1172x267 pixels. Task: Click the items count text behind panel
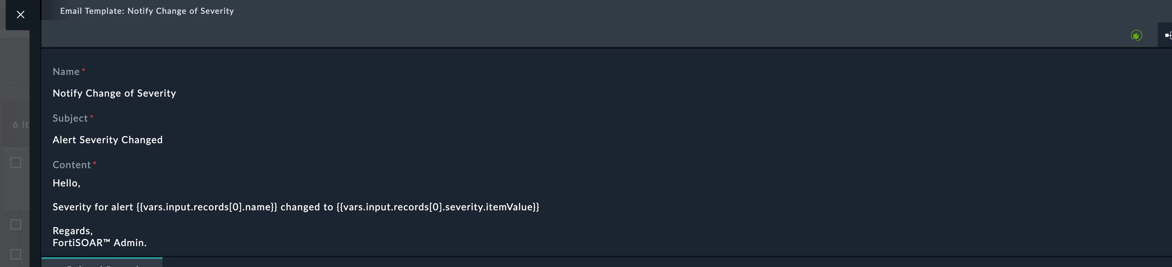click(x=21, y=125)
